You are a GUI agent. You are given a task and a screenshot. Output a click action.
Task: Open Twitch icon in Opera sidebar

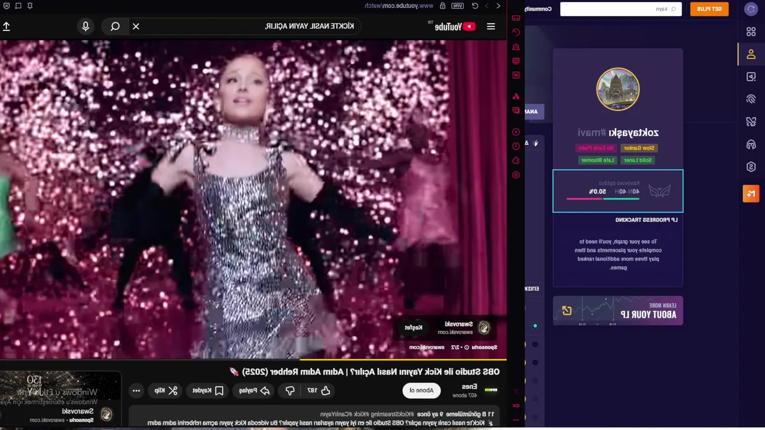click(516, 110)
